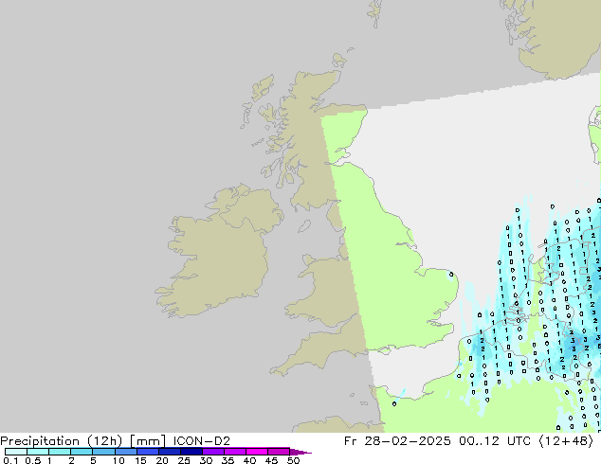Click the "10" legend scale value
This screenshot has height=464, width=601.
coord(118,460)
